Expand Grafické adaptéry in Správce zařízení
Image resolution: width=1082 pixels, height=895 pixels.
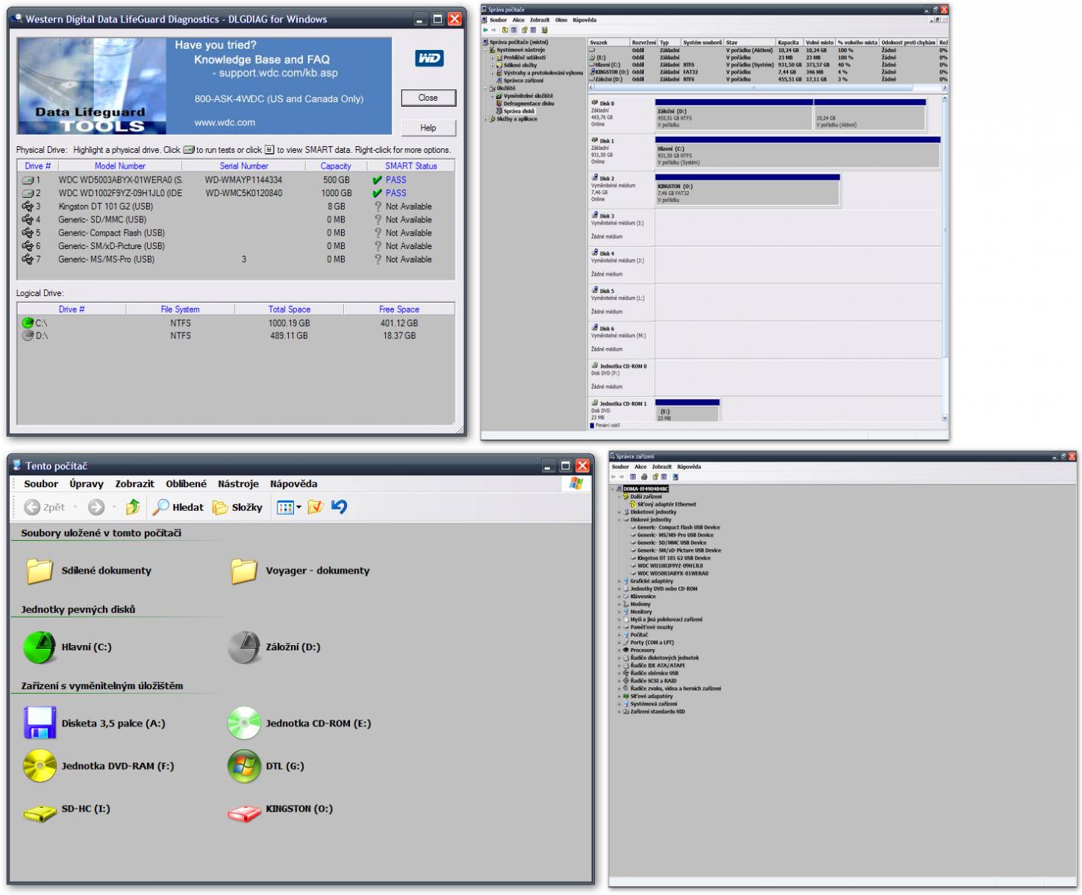pyautogui.click(x=619, y=581)
